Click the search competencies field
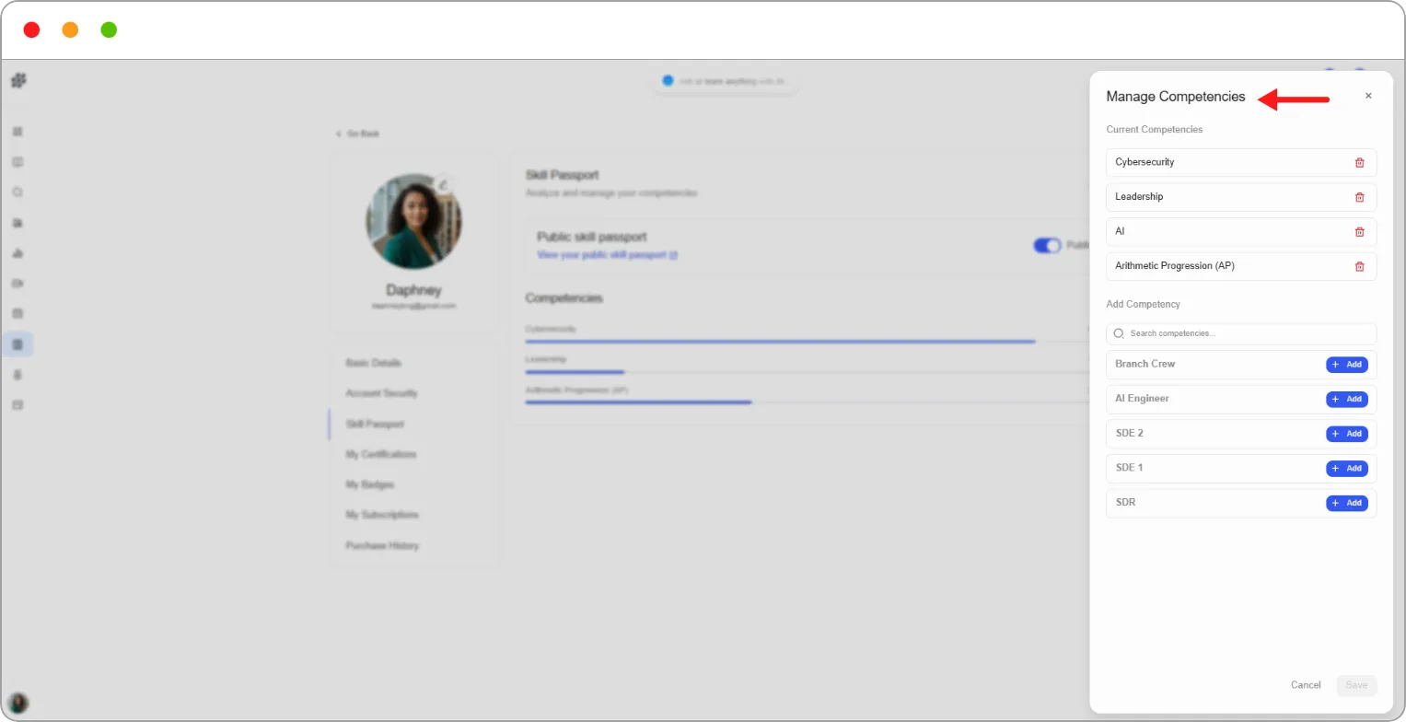This screenshot has height=722, width=1406. [x=1241, y=333]
